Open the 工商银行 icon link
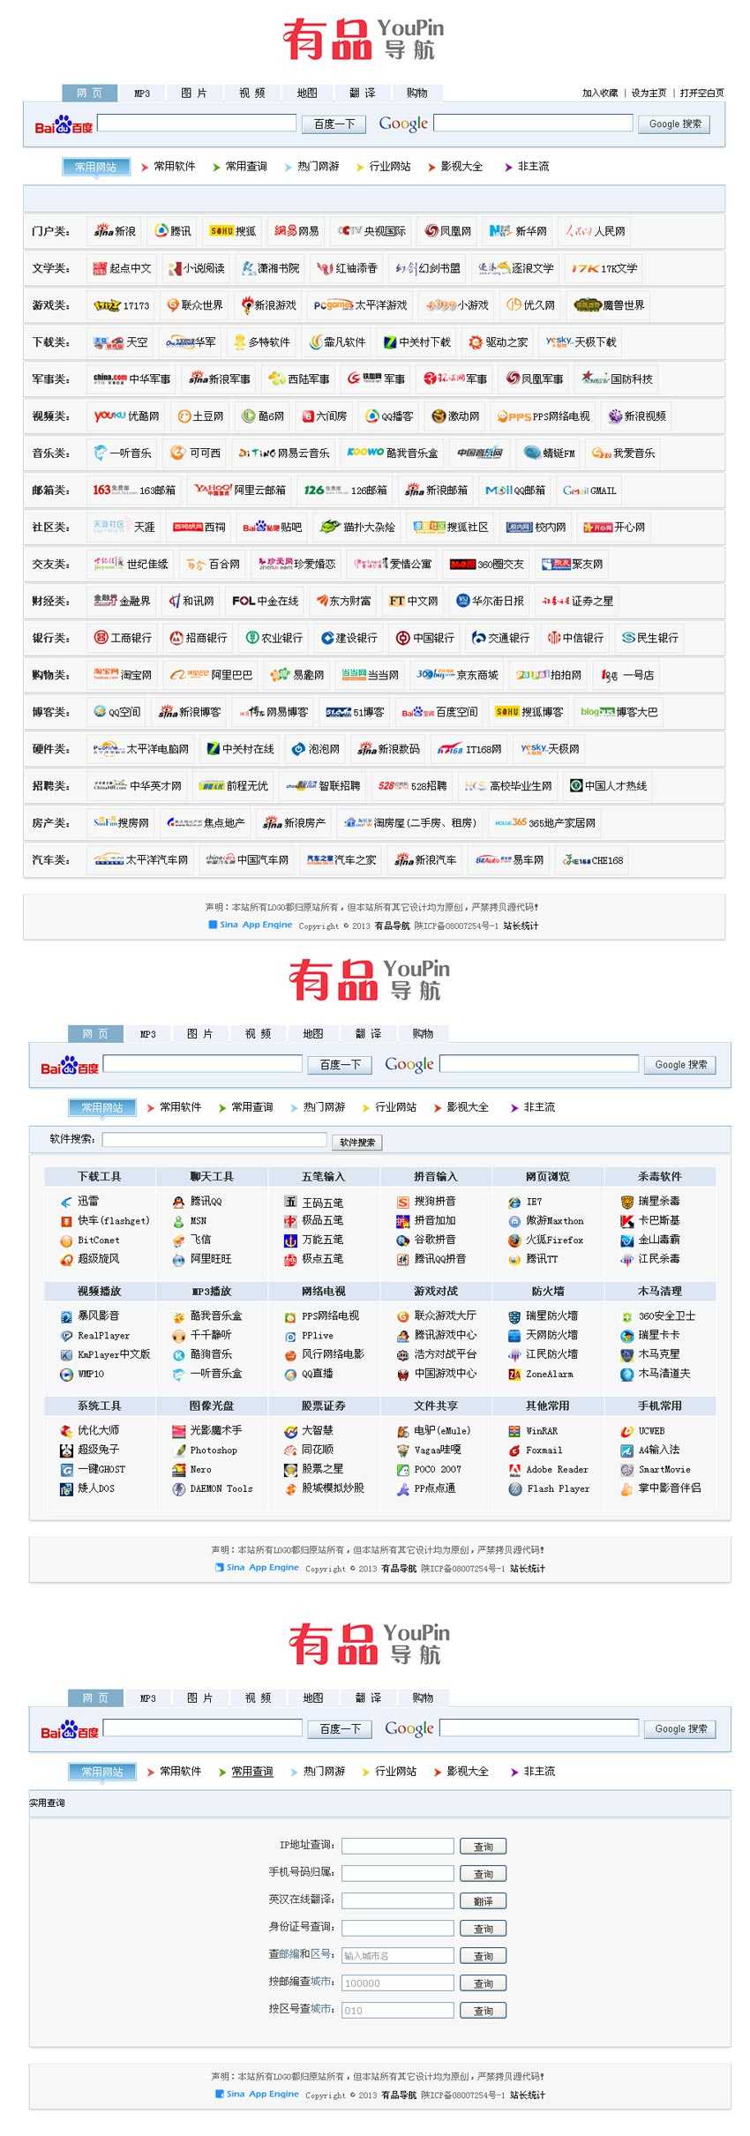This screenshot has width=750, height=2136. tap(101, 637)
